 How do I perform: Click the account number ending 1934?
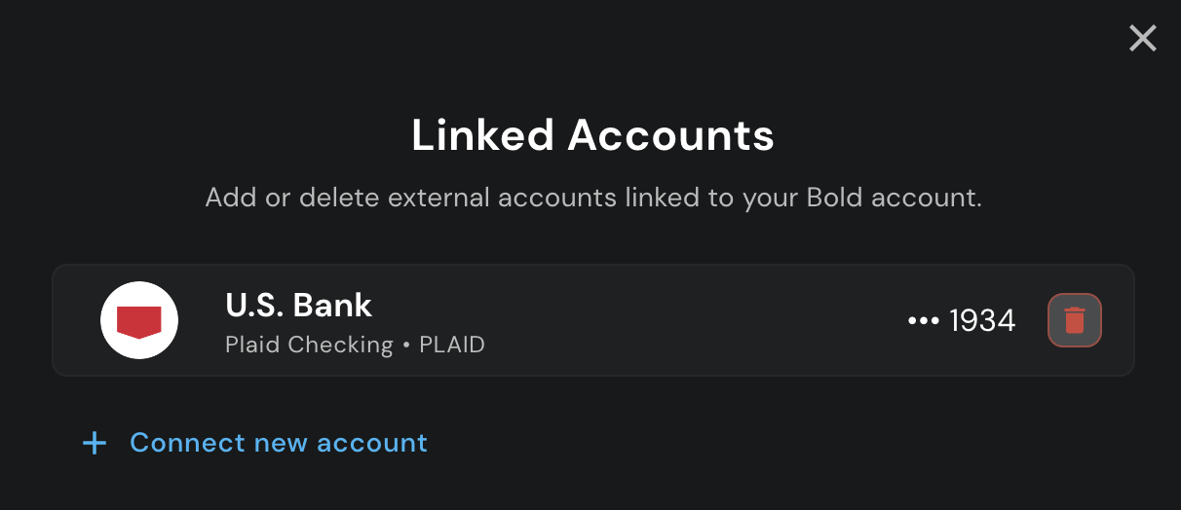(961, 320)
